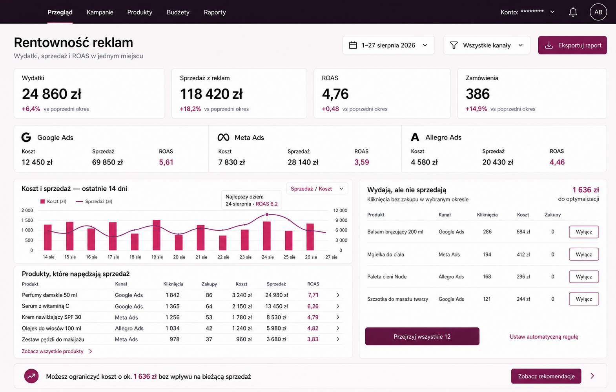Click Wyłącz for Paleta cieni Nude
Screen dimensions: 616x392
tap(584, 276)
